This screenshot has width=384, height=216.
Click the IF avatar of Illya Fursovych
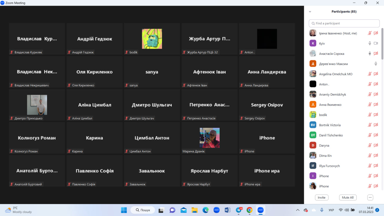313,166
